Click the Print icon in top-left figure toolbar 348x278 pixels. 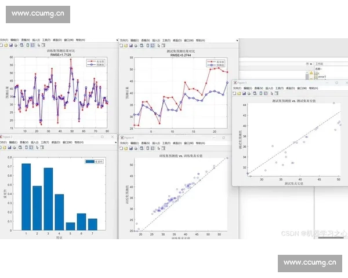point(16,45)
